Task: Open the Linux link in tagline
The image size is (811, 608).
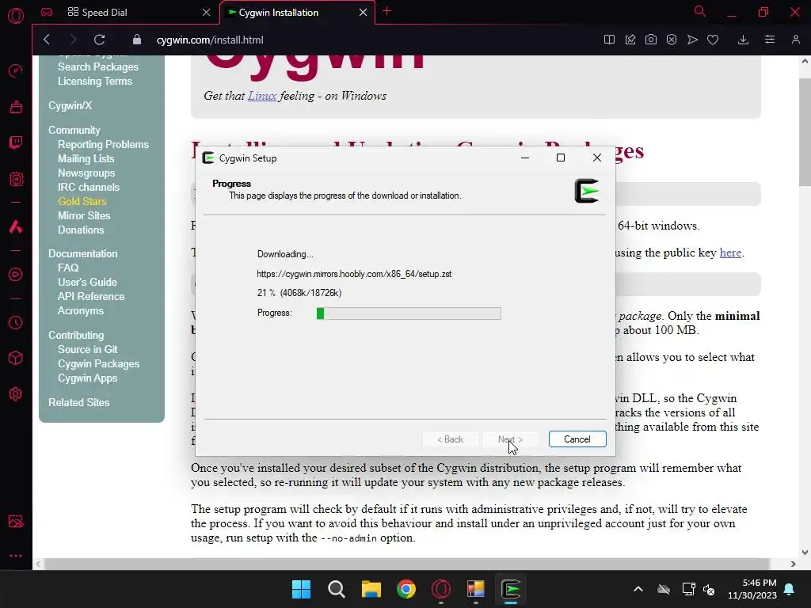Action: pos(262,96)
